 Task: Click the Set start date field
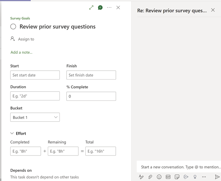point(35,75)
